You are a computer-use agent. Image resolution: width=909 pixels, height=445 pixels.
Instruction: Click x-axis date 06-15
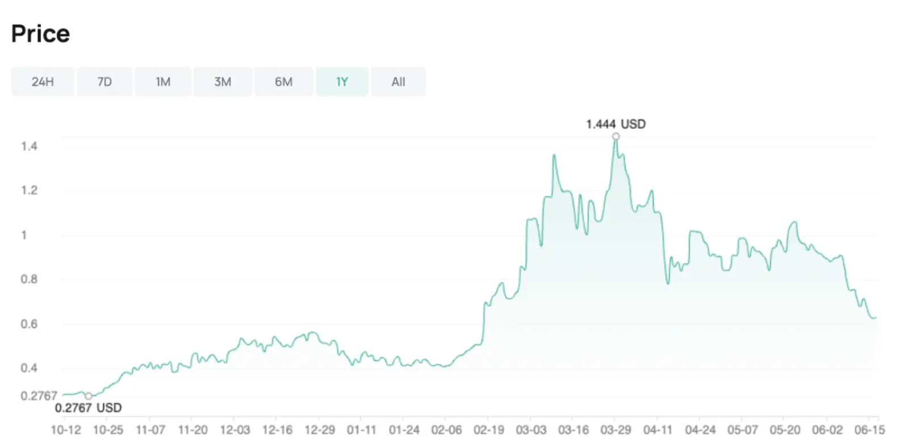point(870,430)
